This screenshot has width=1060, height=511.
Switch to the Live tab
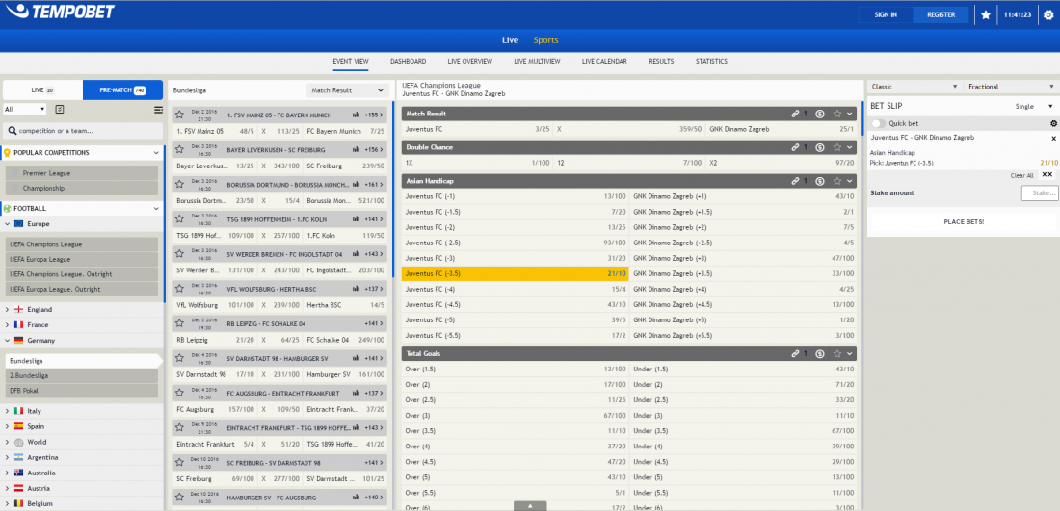[x=511, y=40]
